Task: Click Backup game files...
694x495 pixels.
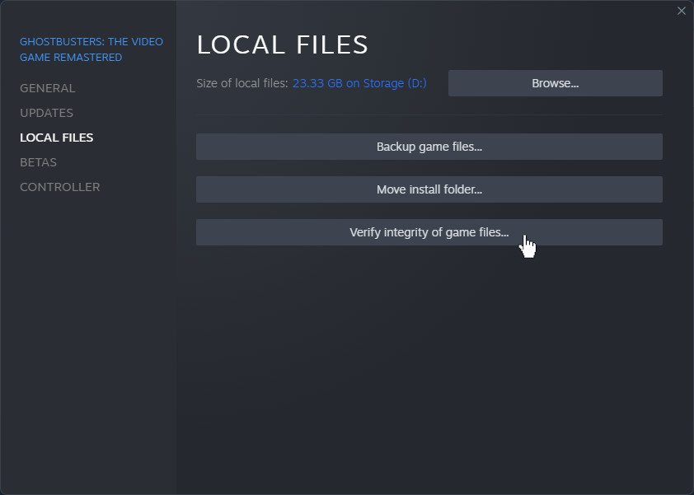Action: click(x=429, y=147)
